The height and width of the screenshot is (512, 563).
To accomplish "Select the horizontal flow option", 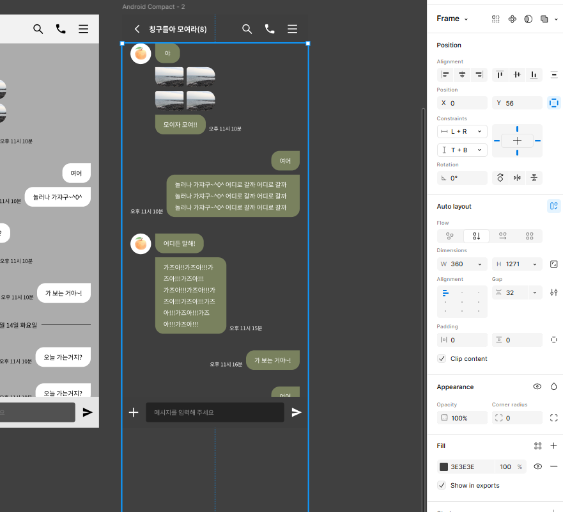I will point(503,236).
